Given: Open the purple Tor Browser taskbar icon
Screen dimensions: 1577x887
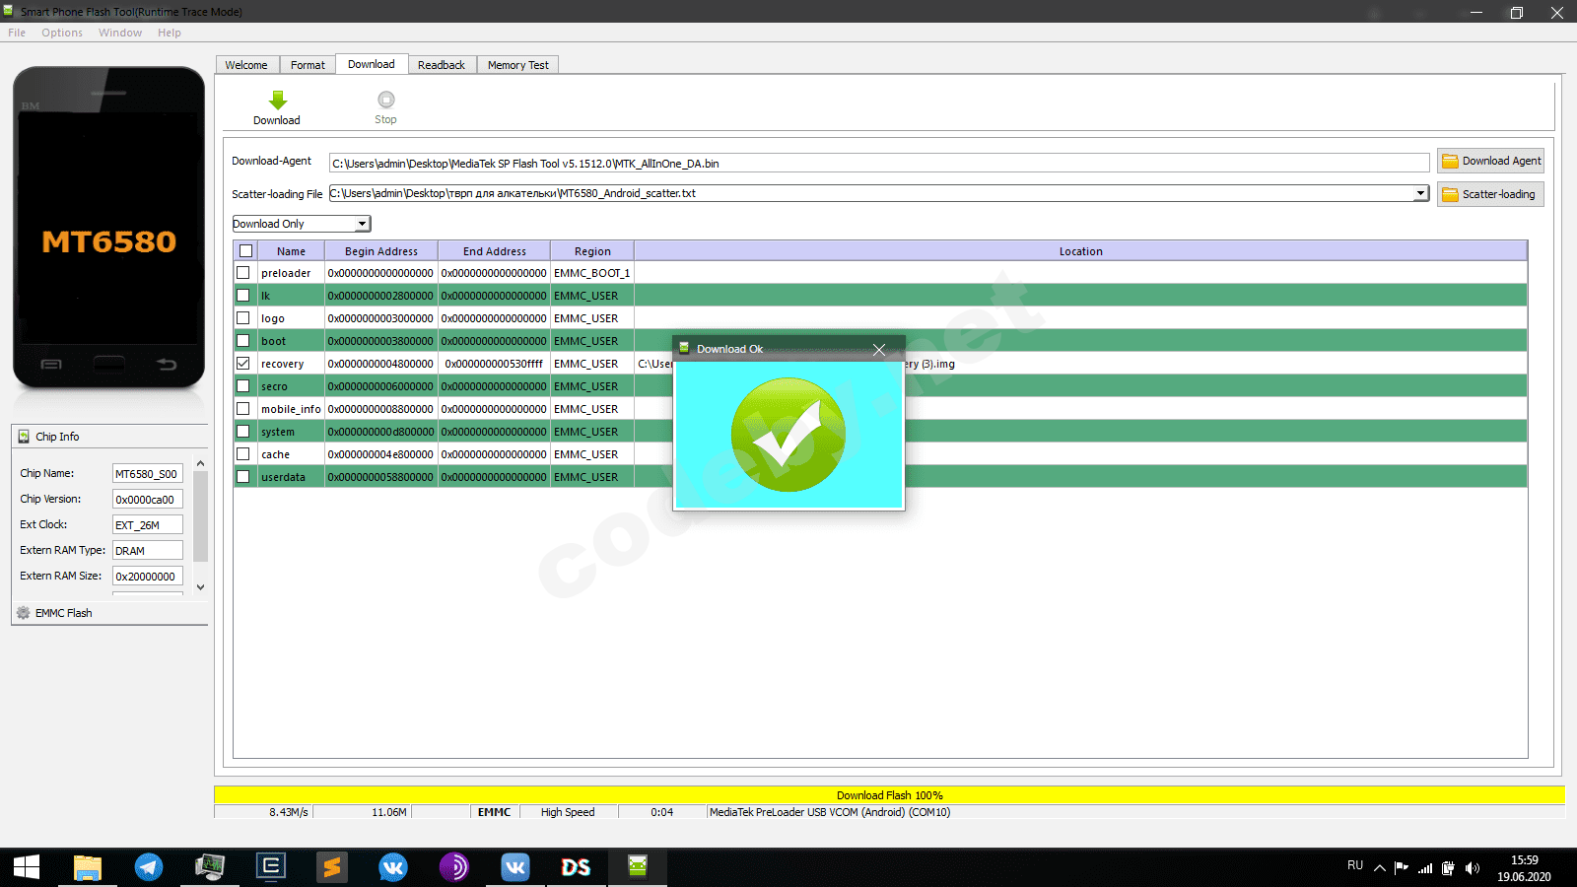Looking at the screenshot, I should pyautogui.click(x=454, y=867).
